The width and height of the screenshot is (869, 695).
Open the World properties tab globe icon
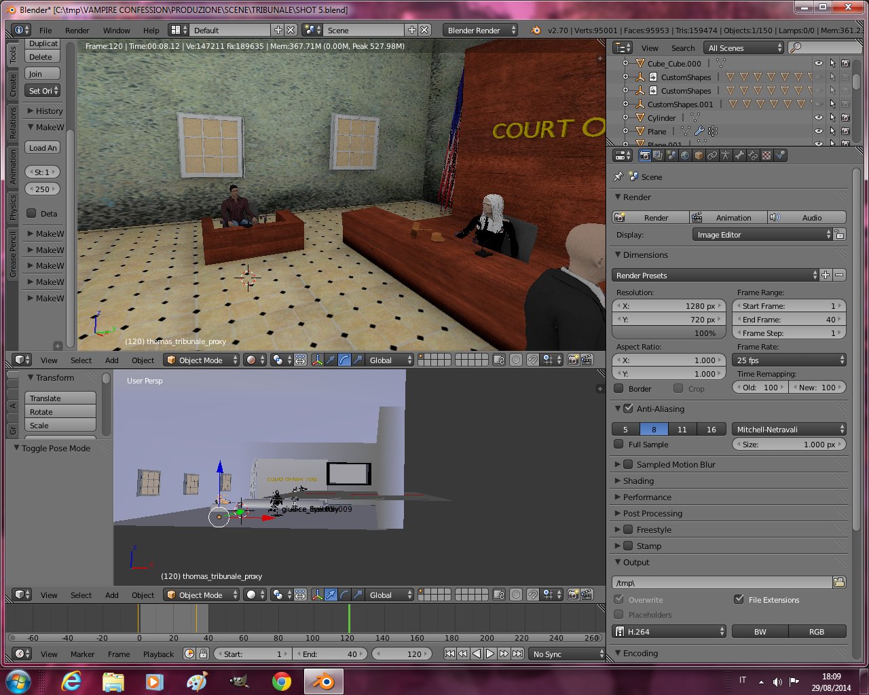(685, 155)
